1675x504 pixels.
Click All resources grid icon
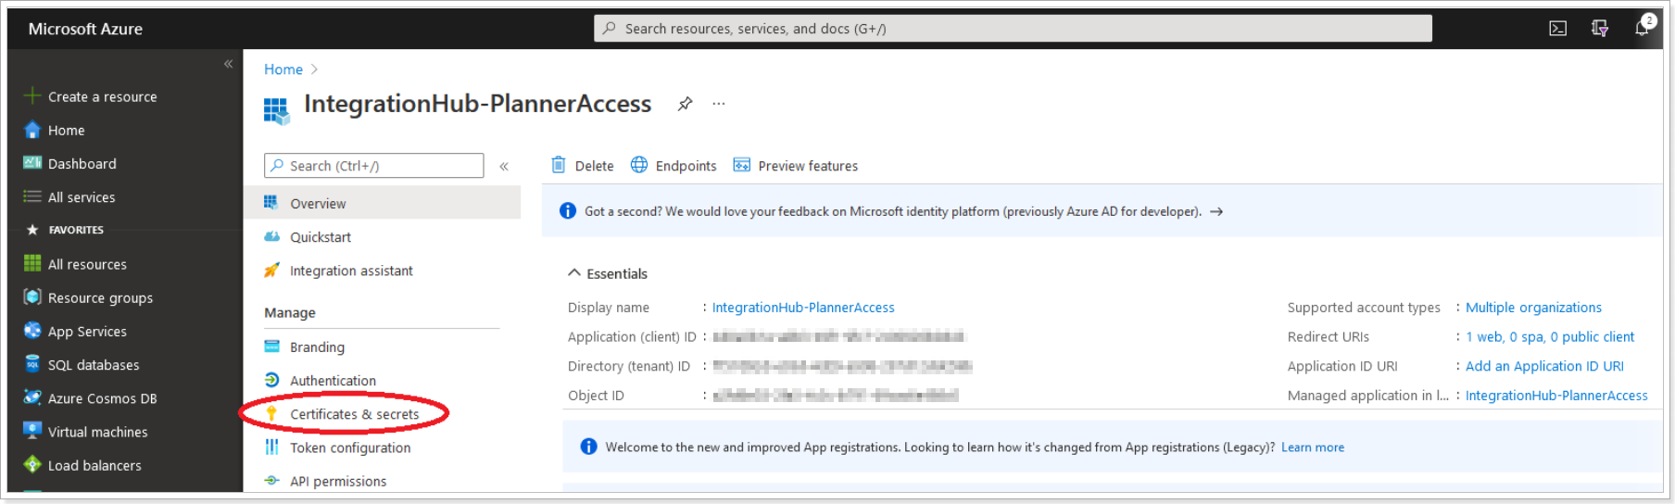click(x=32, y=263)
